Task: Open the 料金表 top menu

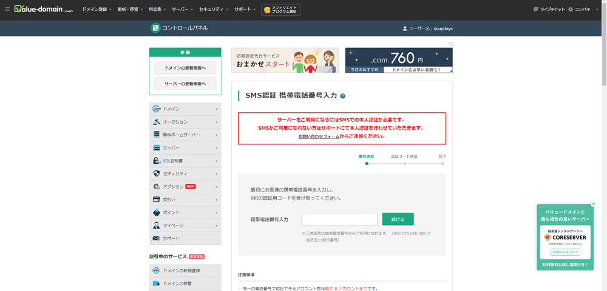Action: point(157,9)
